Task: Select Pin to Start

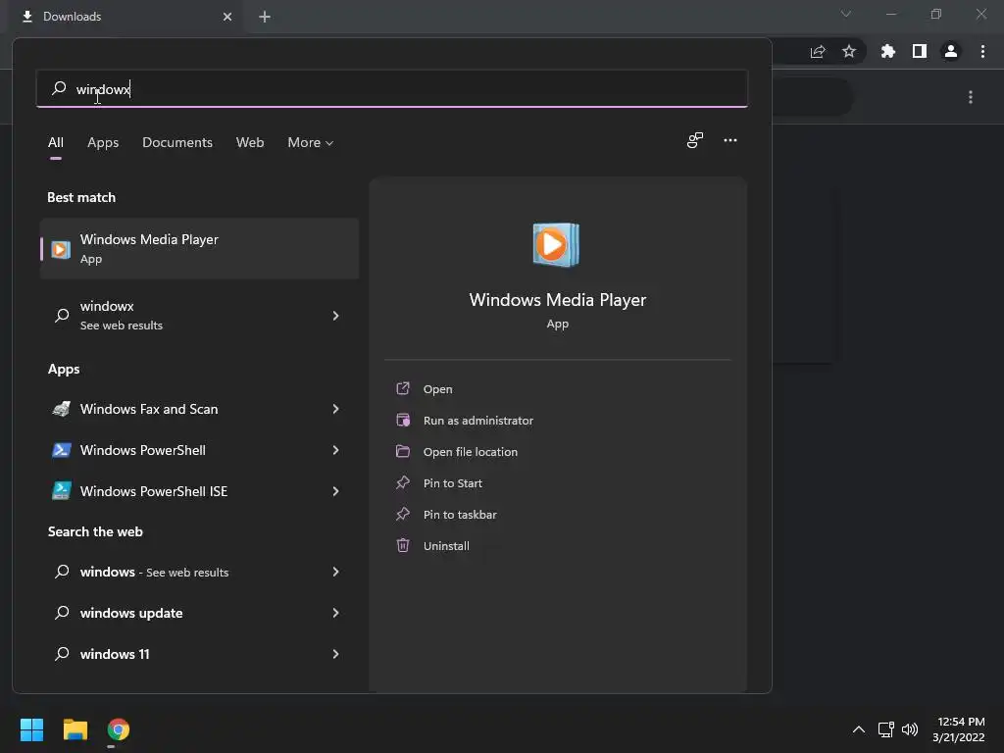Action: click(452, 482)
